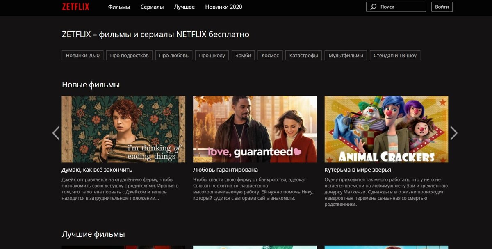Click the Войти login button

coord(442,7)
